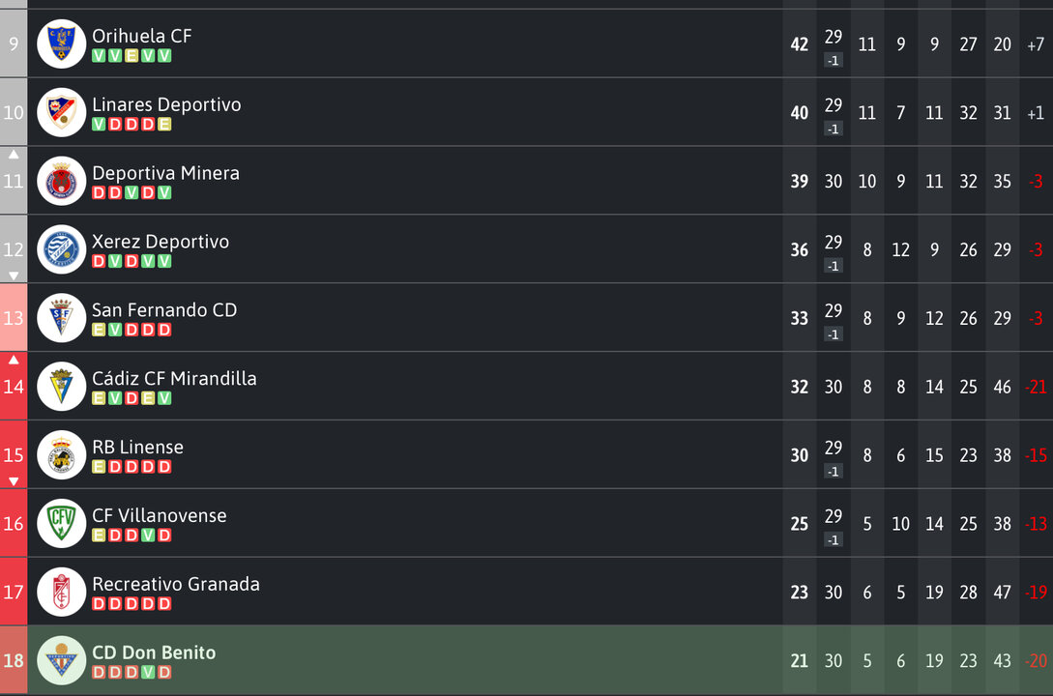Select the Deportiva Minera team badge

(61, 181)
